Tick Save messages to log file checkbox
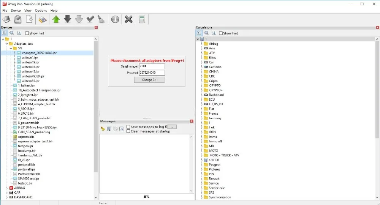This screenshot has width=380, height=205. coord(128,127)
